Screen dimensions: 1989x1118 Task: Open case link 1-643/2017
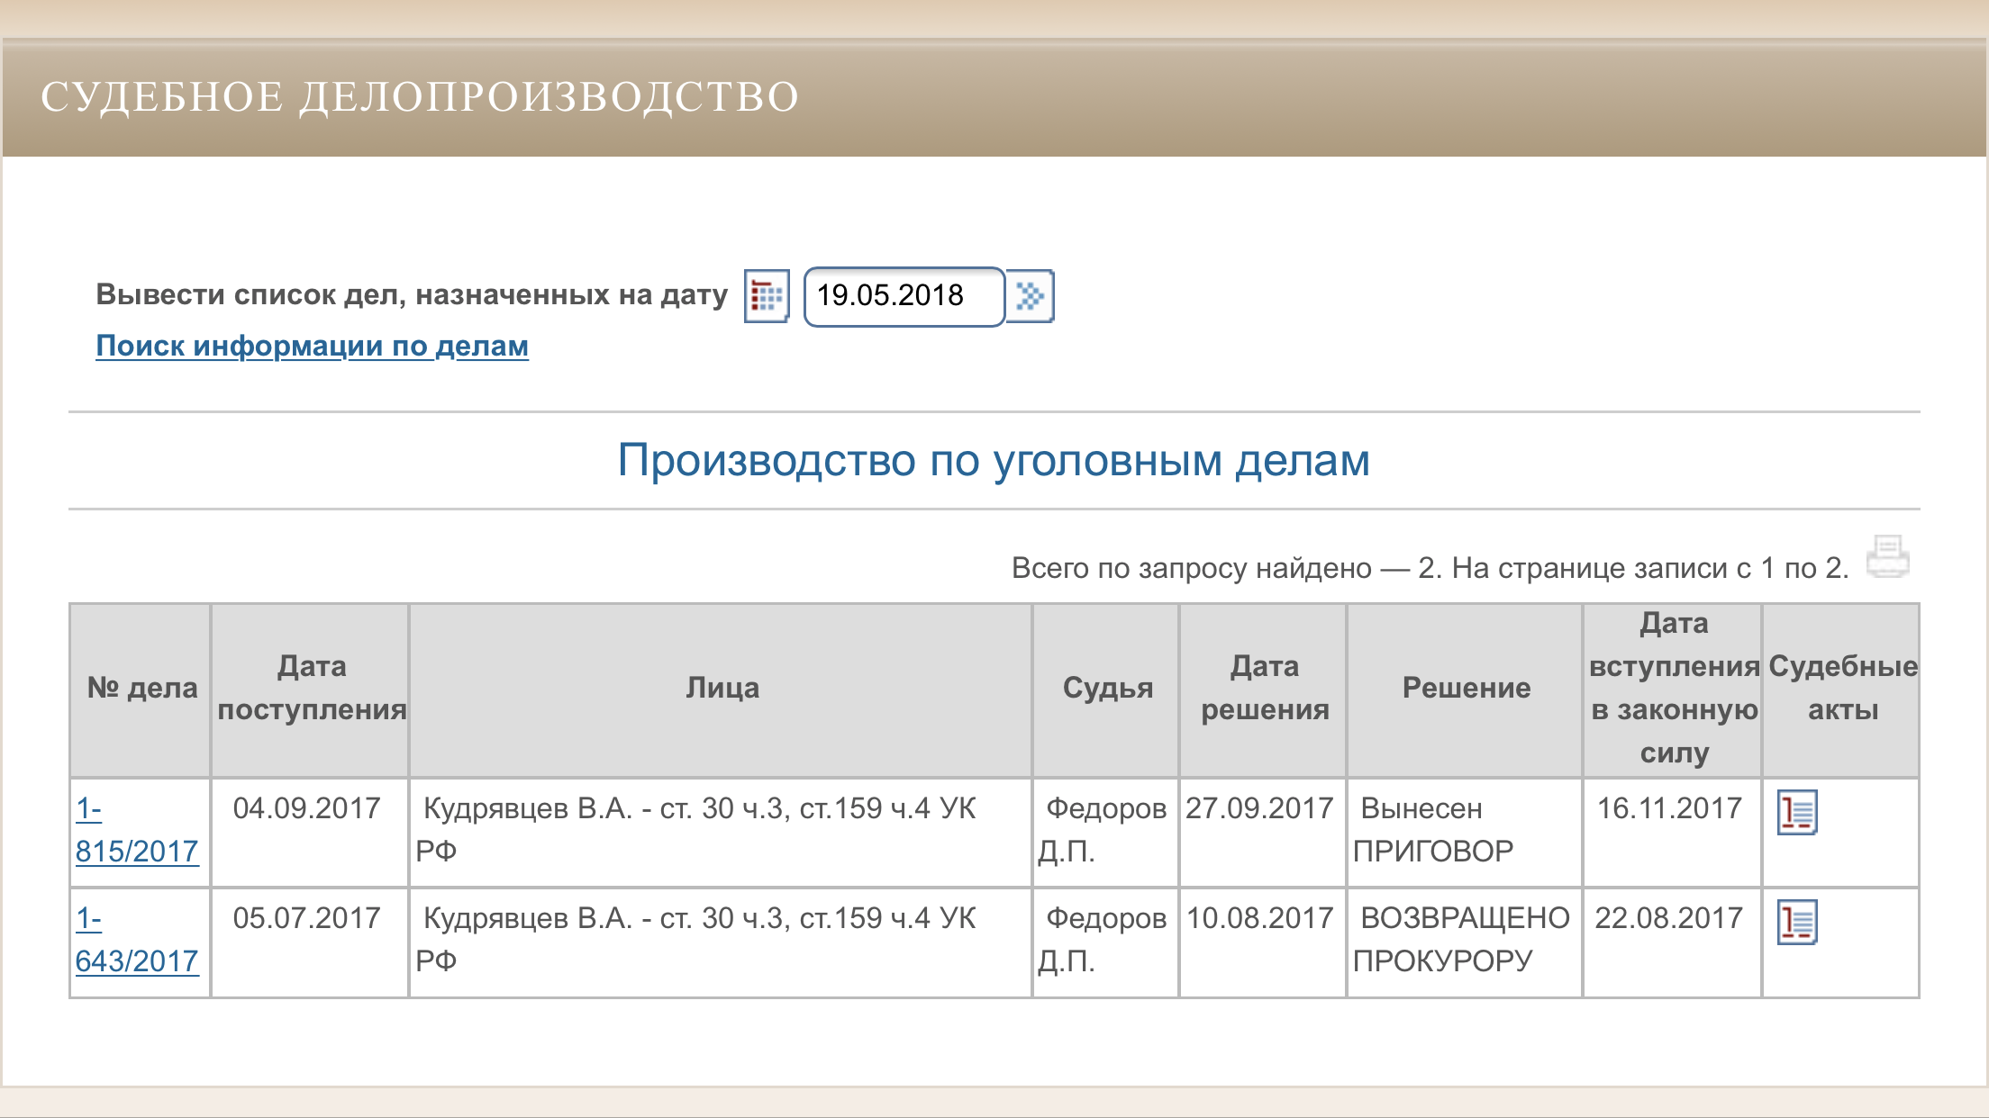(x=136, y=940)
